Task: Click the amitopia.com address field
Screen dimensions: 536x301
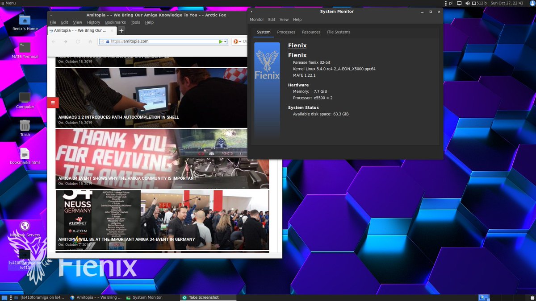Action: click(x=163, y=41)
